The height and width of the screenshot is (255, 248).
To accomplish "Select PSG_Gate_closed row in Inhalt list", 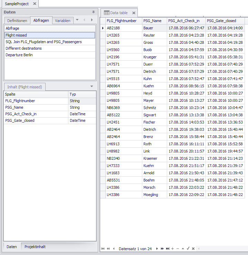I will (x=50, y=121).
